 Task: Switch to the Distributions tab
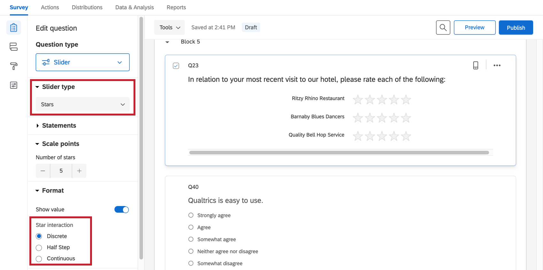[x=87, y=7]
